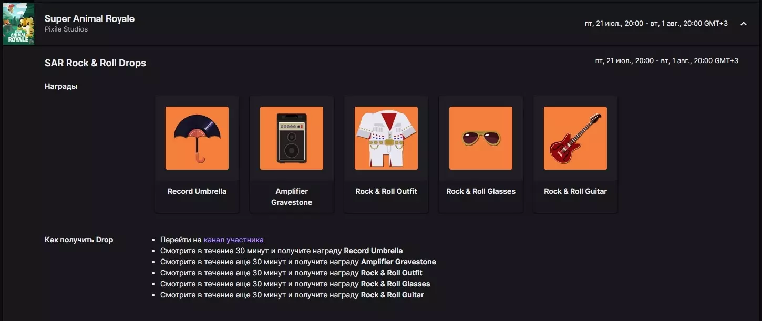Viewport: 762px width, 321px height.
Task: Click the Rock & Roll Glasses sunglasses image
Action: click(x=481, y=138)
